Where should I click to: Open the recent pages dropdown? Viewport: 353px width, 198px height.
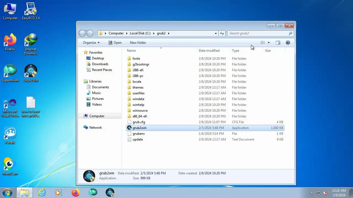[x=96, y=34]
